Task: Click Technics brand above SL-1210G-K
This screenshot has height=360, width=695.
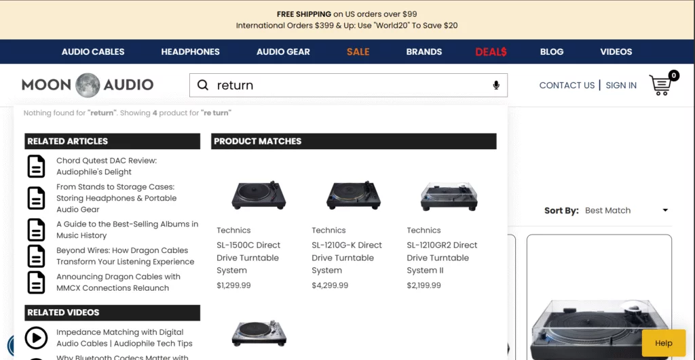Action: (x=328, y=231)
